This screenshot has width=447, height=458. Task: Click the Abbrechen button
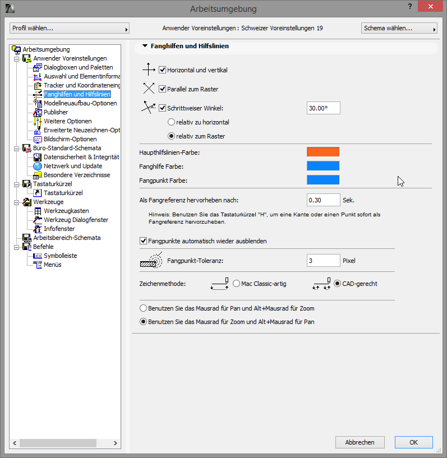click(360, 442)
